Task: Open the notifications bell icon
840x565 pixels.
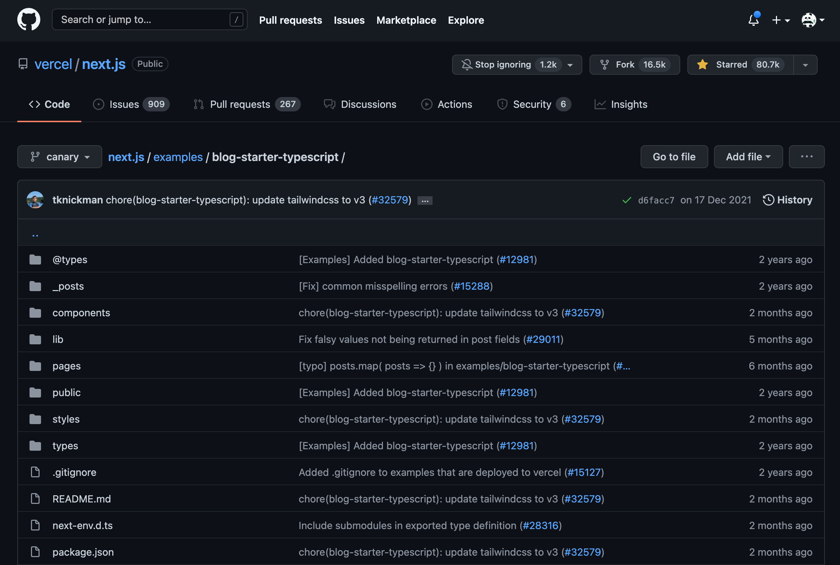Action: coord(753,20)
